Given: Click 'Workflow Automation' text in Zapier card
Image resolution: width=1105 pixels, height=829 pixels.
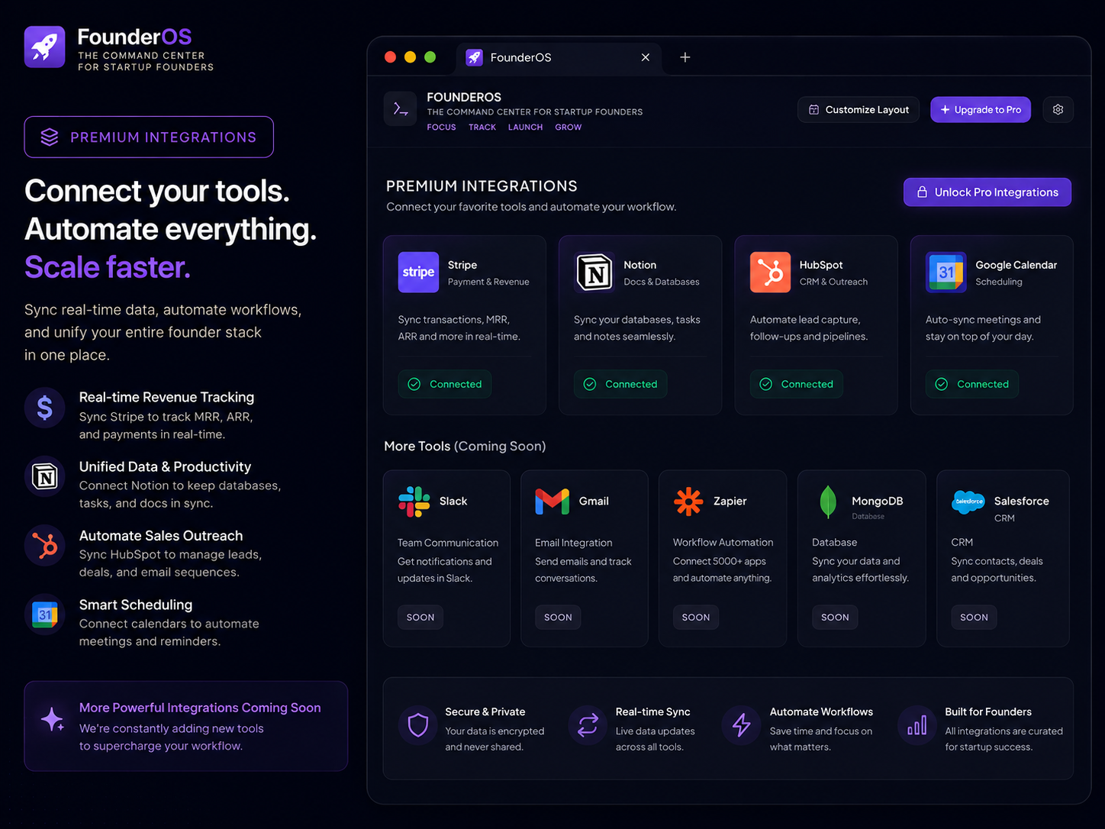Looking at the screenshot, I should [x=723, y=542].
